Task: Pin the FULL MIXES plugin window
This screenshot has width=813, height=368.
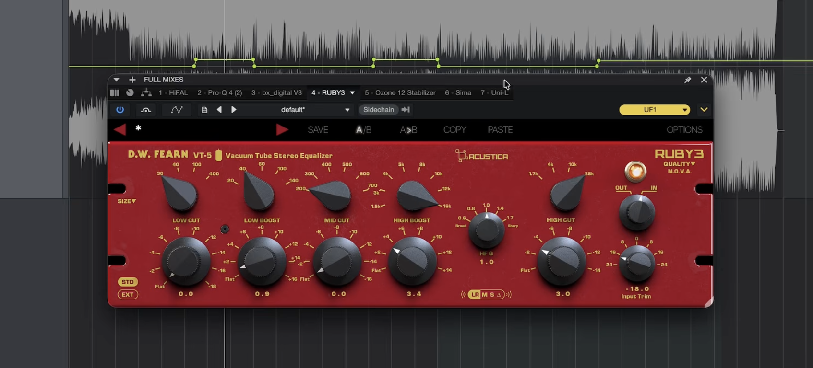Action: tap(688, 80)
